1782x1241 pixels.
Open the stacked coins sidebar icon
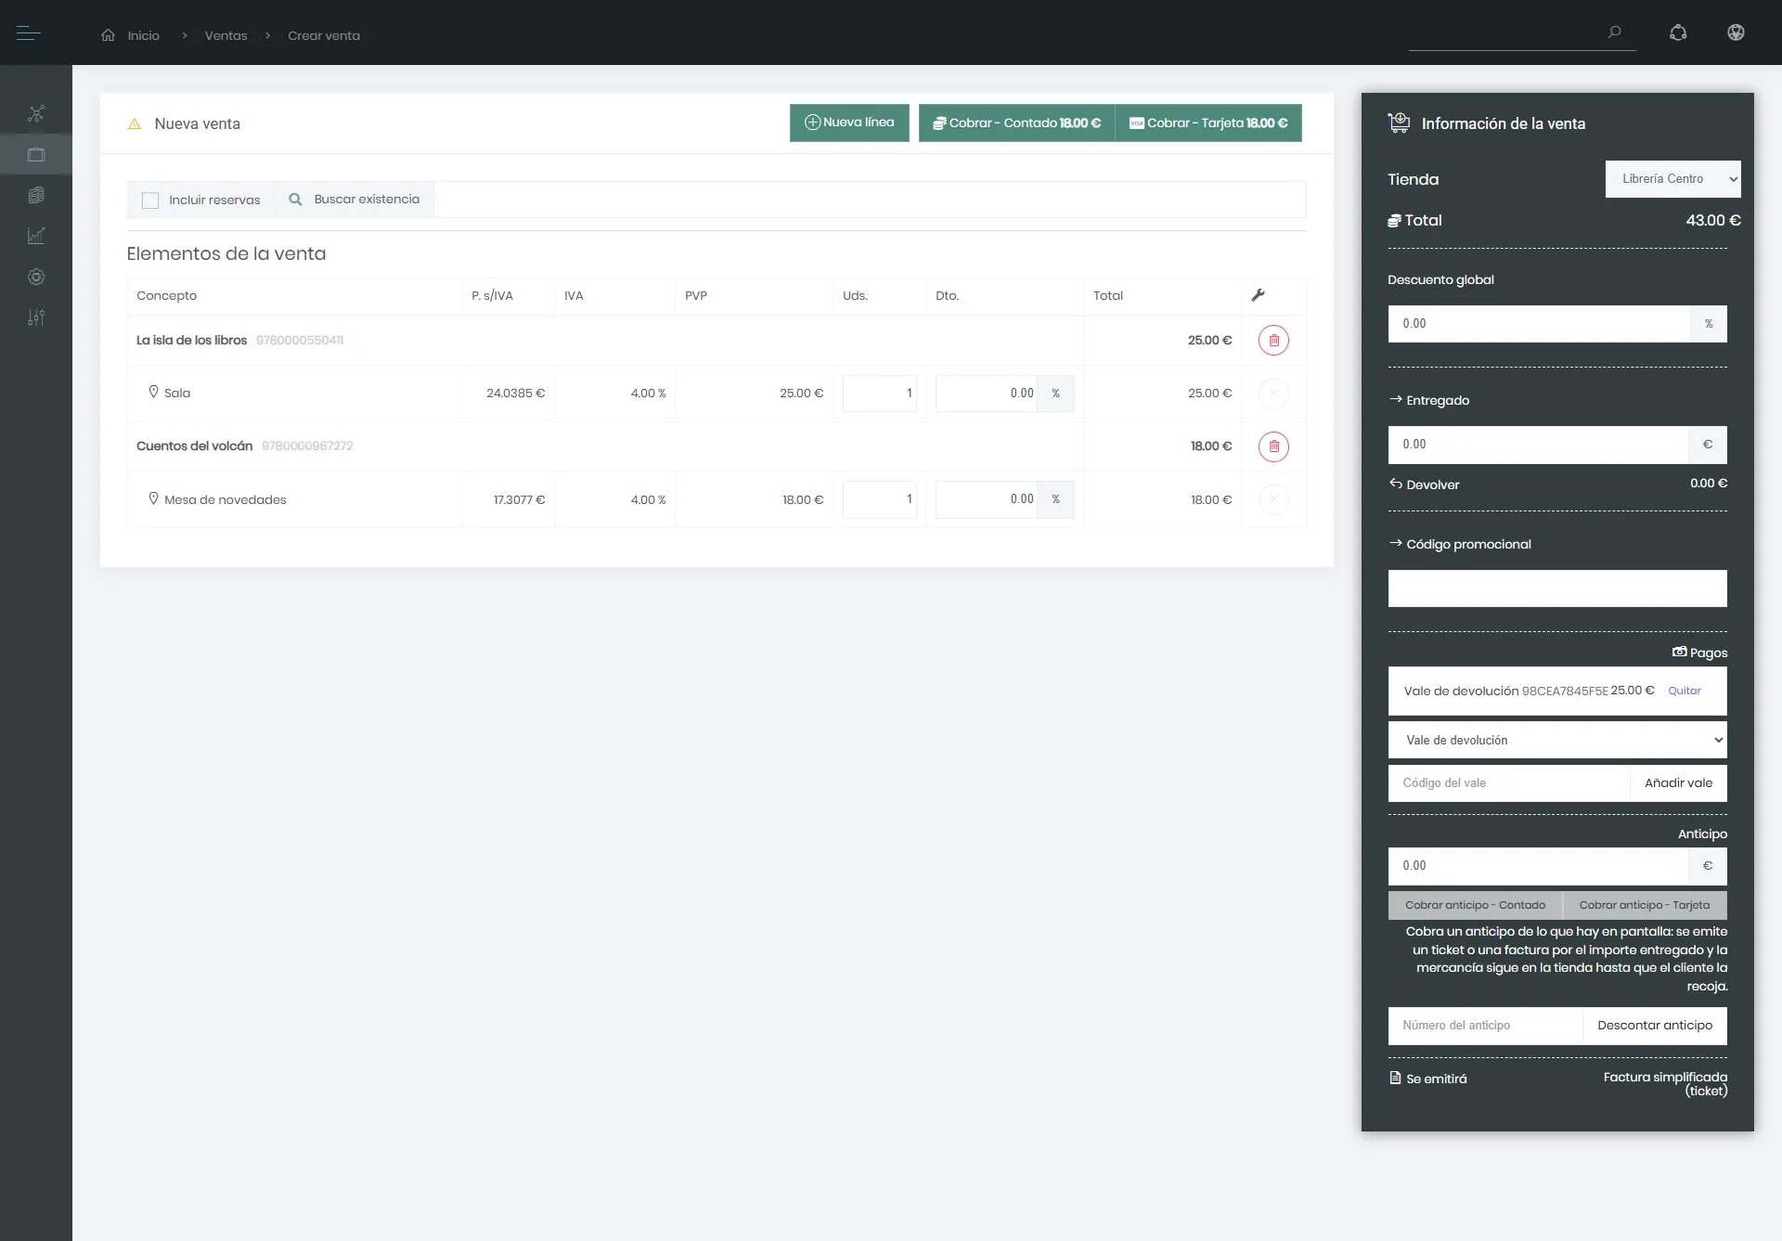[x=36, y=195]
